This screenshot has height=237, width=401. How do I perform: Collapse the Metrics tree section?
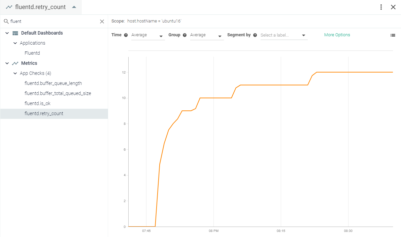coord(7,63)
